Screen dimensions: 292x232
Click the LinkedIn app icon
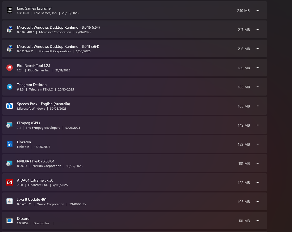[10, 144]
